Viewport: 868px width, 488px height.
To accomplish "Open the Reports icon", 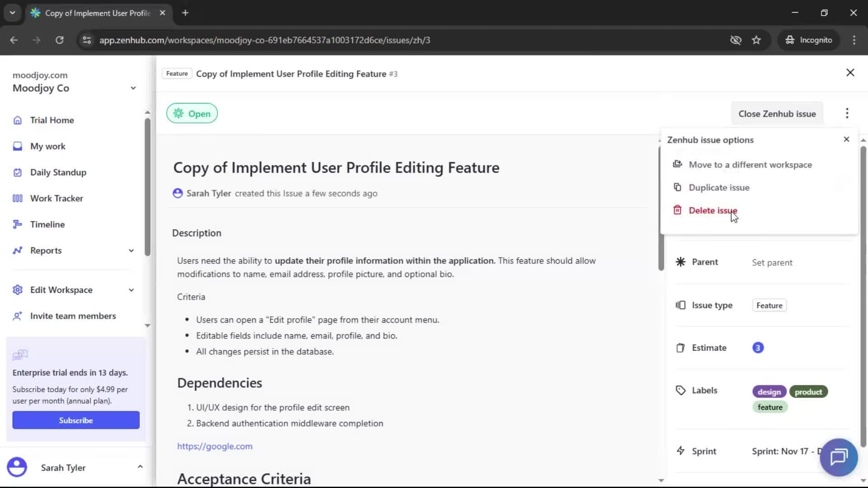I will pyautogui.click(x=17, y=250).
